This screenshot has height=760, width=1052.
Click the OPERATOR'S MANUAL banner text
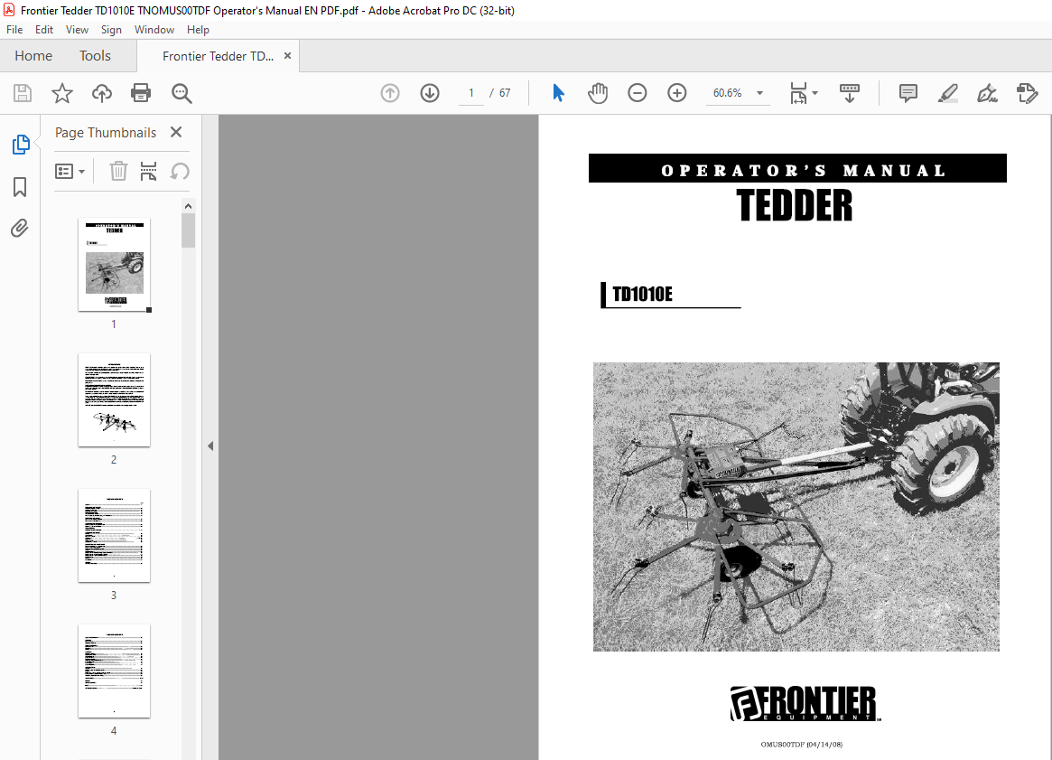pos(803,171)
